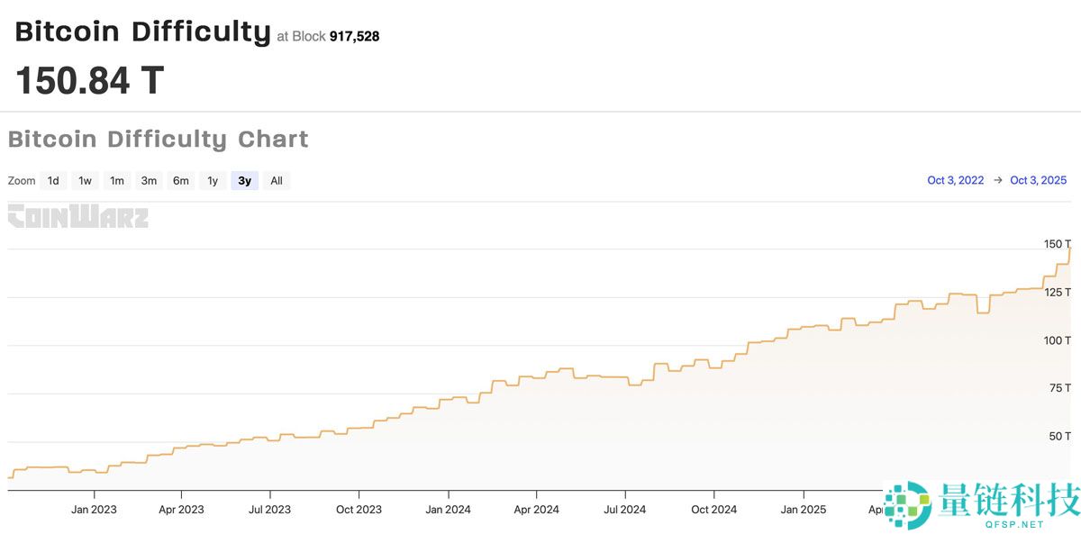Click the Jan 2024 axis label
Image resolution: width=1081 pixels, height=534 pixels.
448,509
